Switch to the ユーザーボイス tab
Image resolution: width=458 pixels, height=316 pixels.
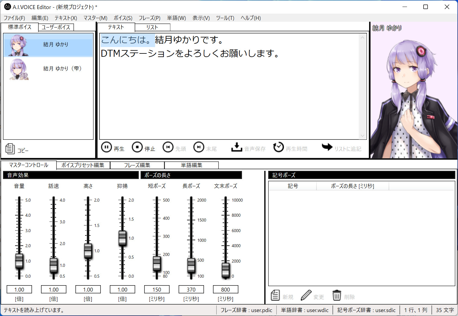coord(56,27)
